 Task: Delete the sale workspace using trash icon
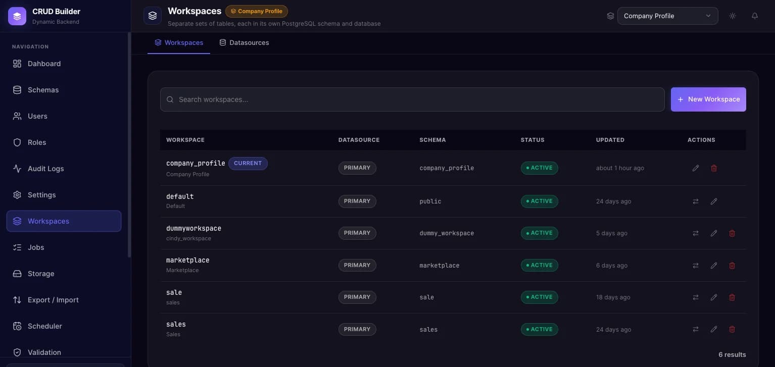732,297
